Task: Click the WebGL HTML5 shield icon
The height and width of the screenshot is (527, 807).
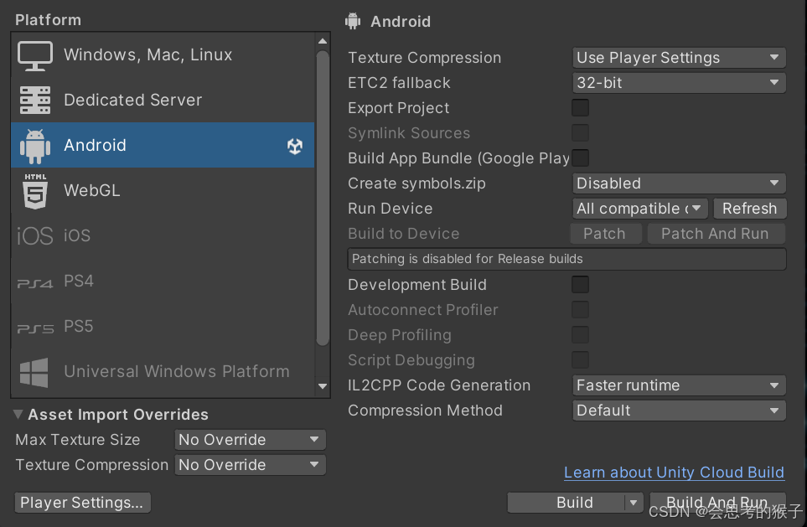Action: pos(35,191)
